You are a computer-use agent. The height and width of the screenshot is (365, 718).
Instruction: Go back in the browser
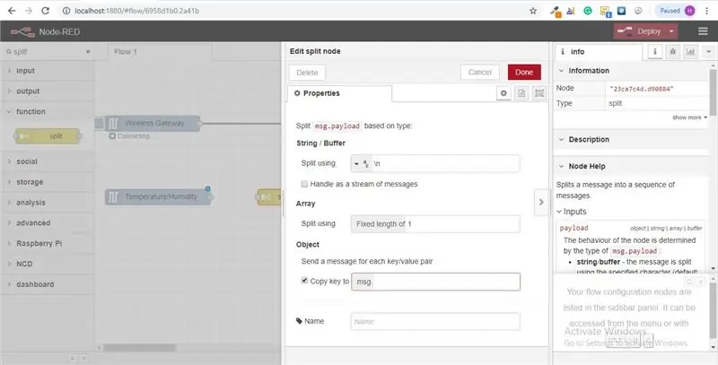12,11
